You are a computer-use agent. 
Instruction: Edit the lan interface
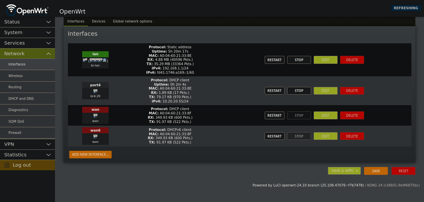tap(326, 60)
